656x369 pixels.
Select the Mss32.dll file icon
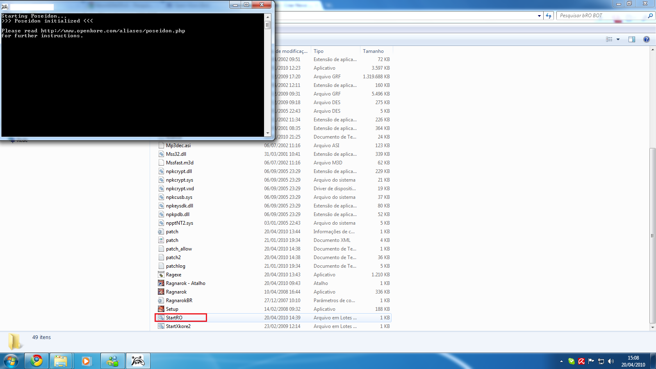pos(161,154)
